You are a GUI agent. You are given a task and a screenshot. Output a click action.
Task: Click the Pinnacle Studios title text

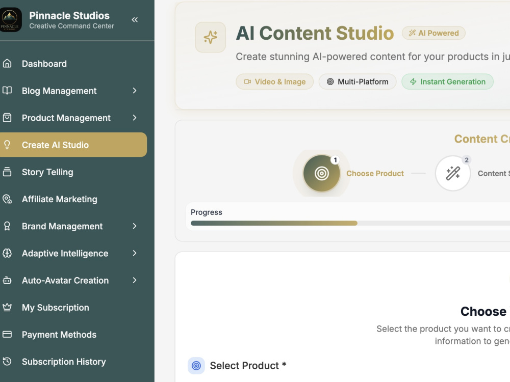pos(69,15)
